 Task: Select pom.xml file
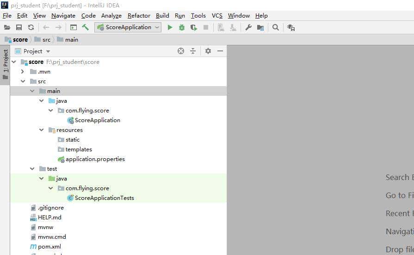tap(46, 247)
